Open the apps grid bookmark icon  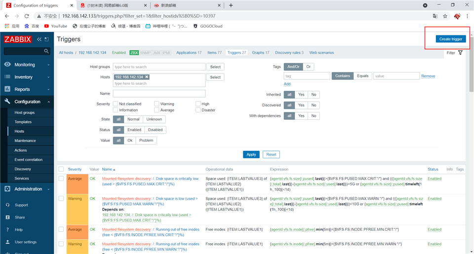click(x=7, y=26)
